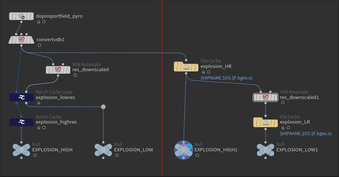The height and width of the screenshot is (177, 339).
Task: Click the EXPLOSION_HIGH1 null node with display flag
Action: pos(184,150)
